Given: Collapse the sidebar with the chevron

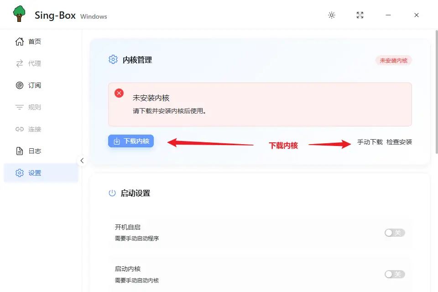Looking at the screenshot, I should pyautogui.click(x=82, y=161).
